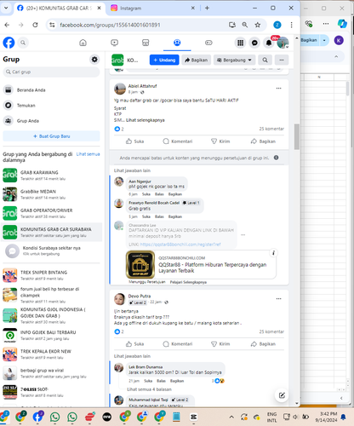The image size is (354, 426).
Task: Open Grup Anda in the sidebar
Action: (x=51, y=121)
